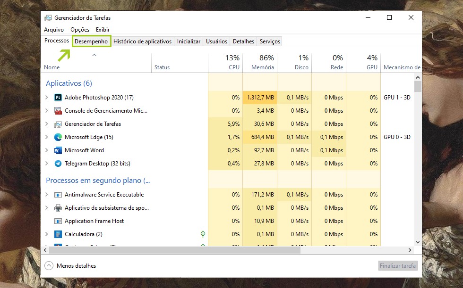Click the vertical scrollbar down arrow
The image size is (463, 288).
[x=418, y=242]
